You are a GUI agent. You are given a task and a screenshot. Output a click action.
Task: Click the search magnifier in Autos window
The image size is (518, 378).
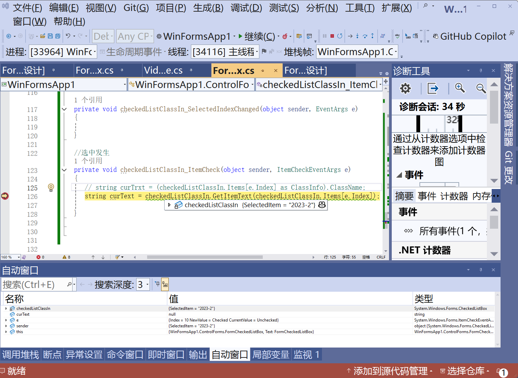click(69, 284)
